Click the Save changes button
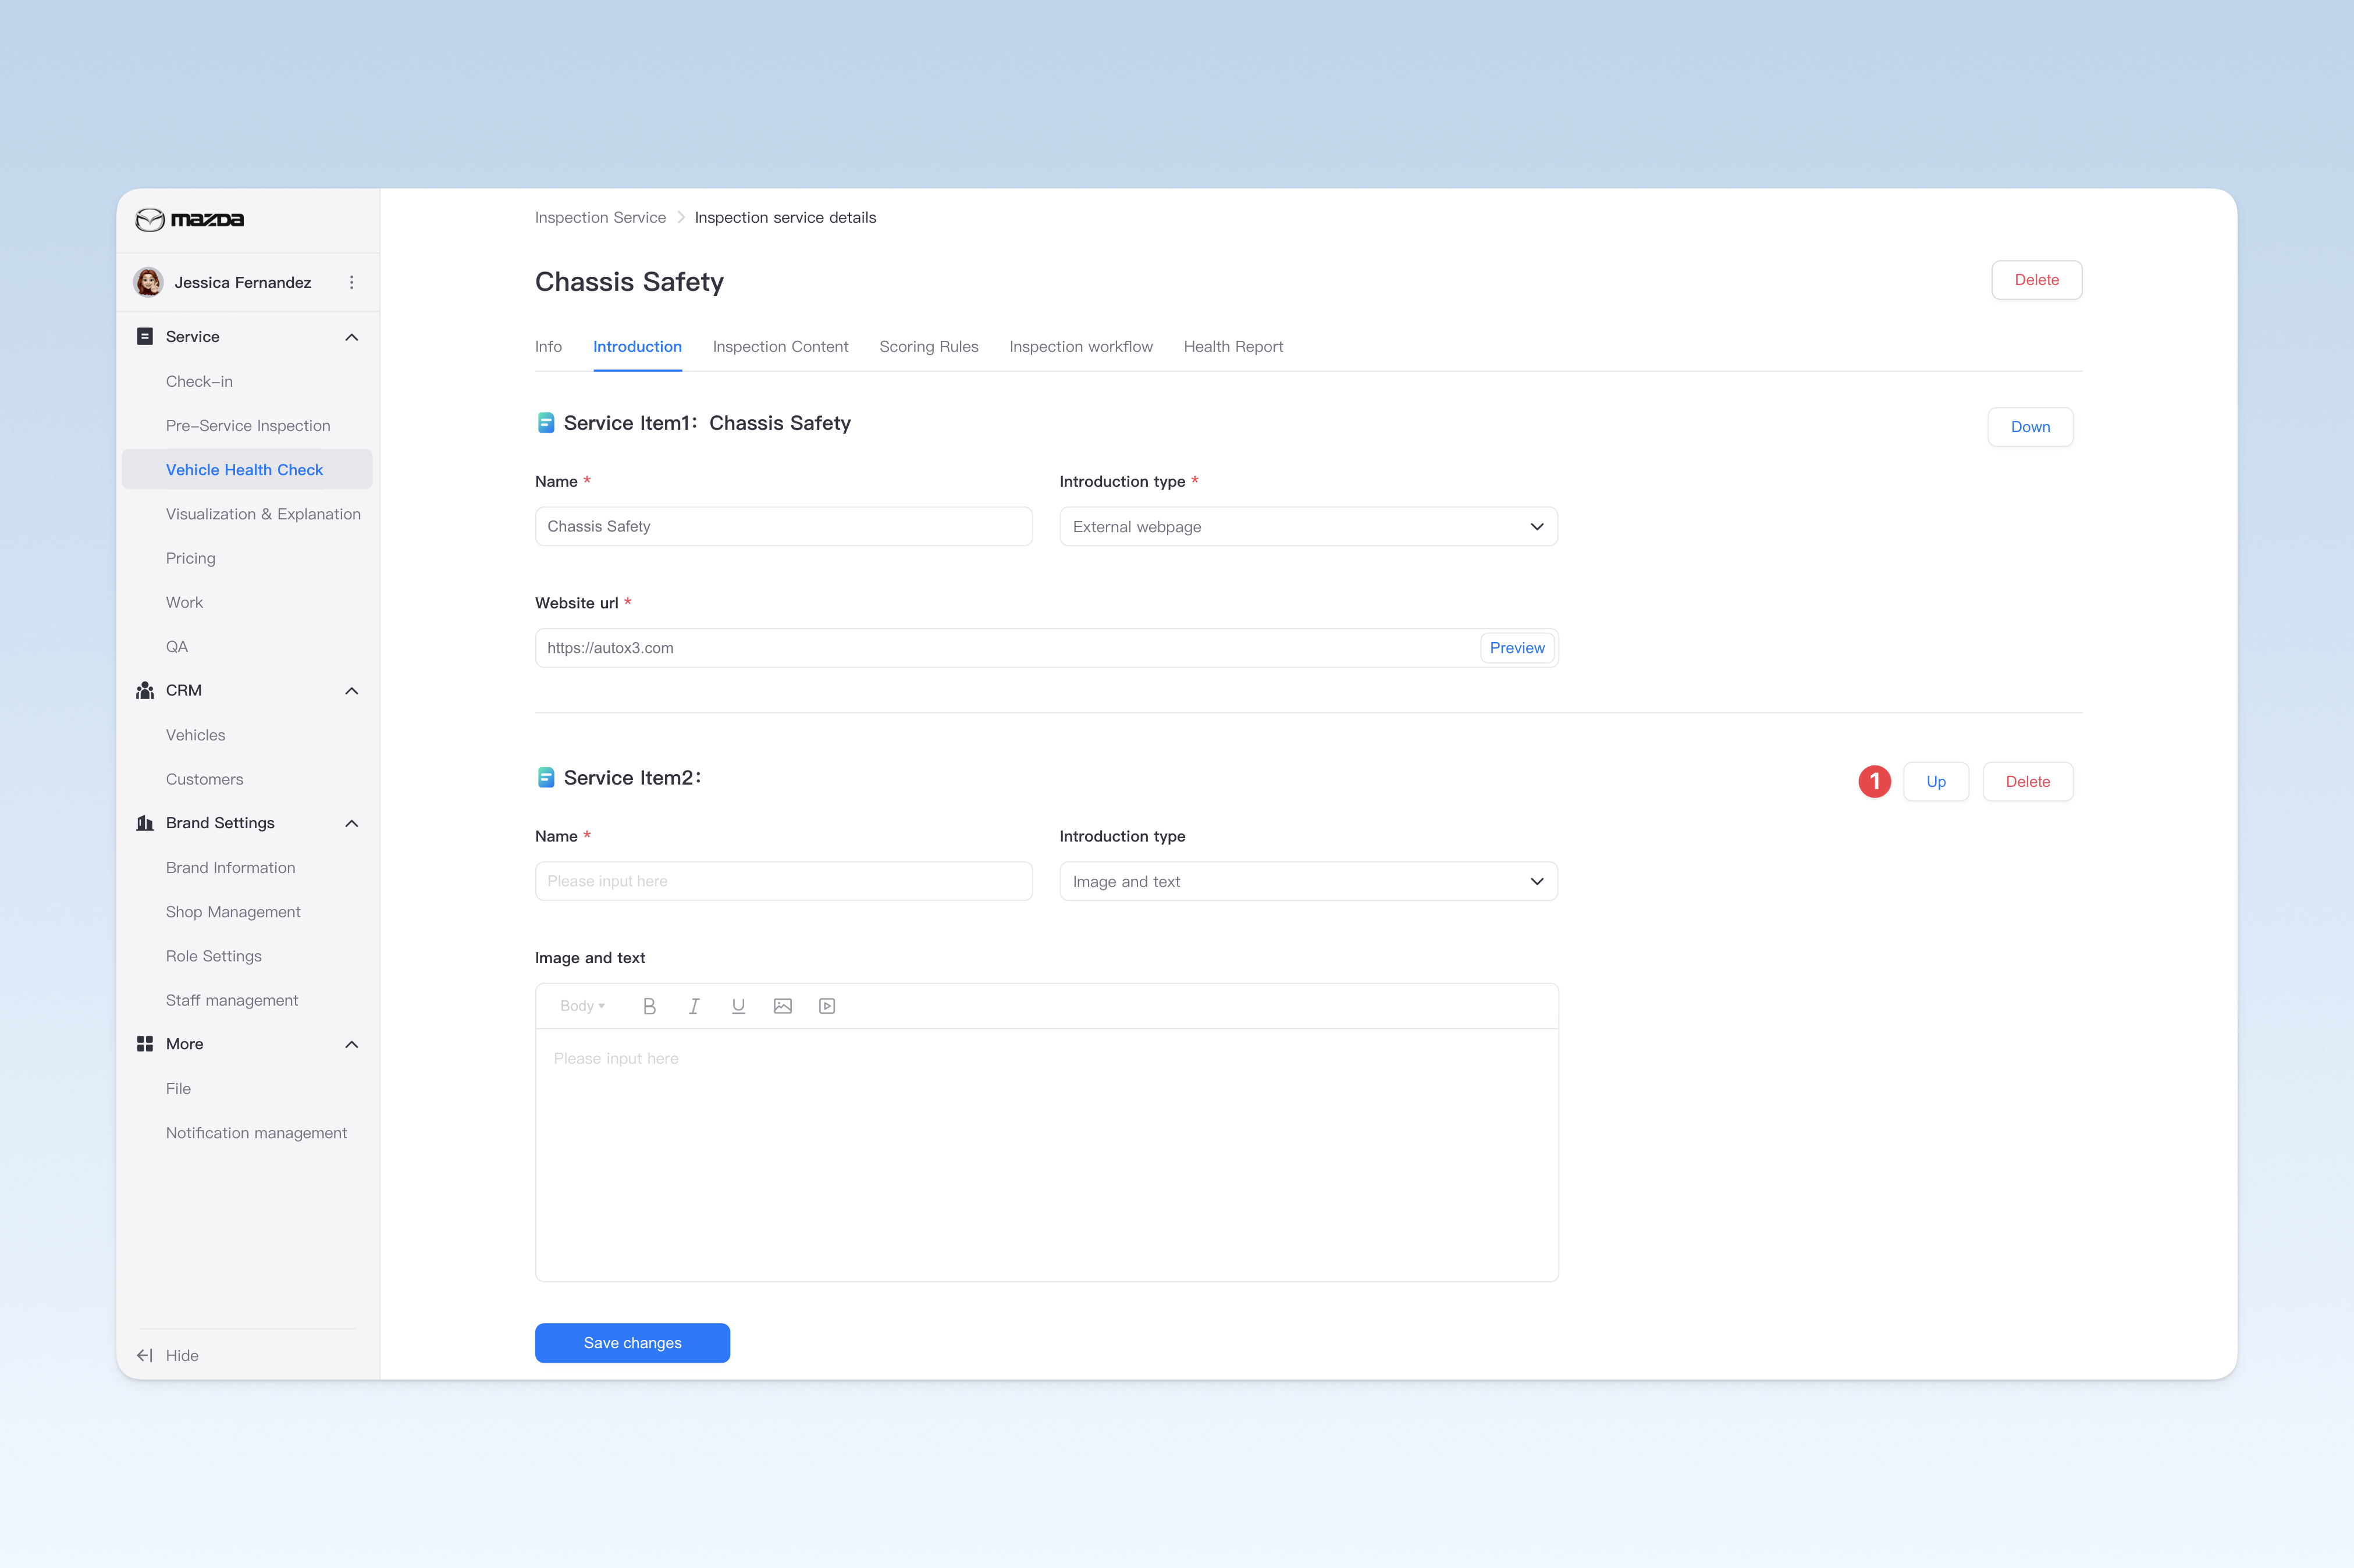 click(x=632, y=1342)
